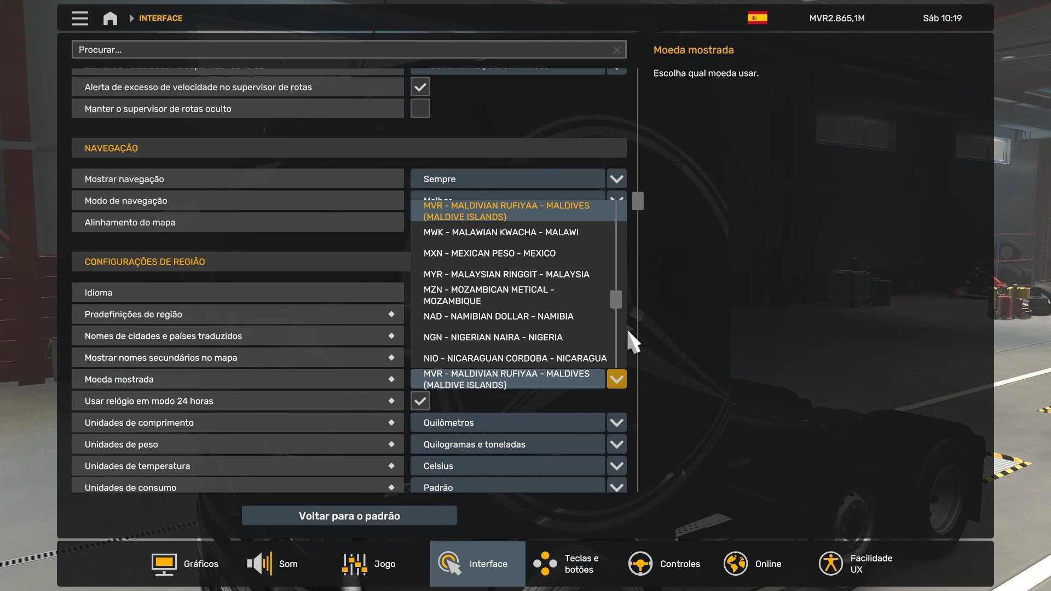Collapse the Moeda mostrada currency dropdown arrow
This screenshot has height=591, width=1051.
pyautogui.click(x=616, y=379)
